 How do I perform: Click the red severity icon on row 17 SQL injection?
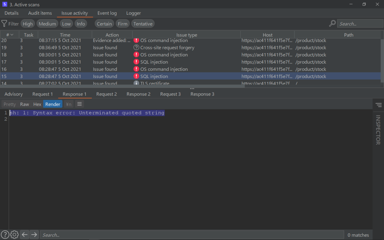pos(136,62)
